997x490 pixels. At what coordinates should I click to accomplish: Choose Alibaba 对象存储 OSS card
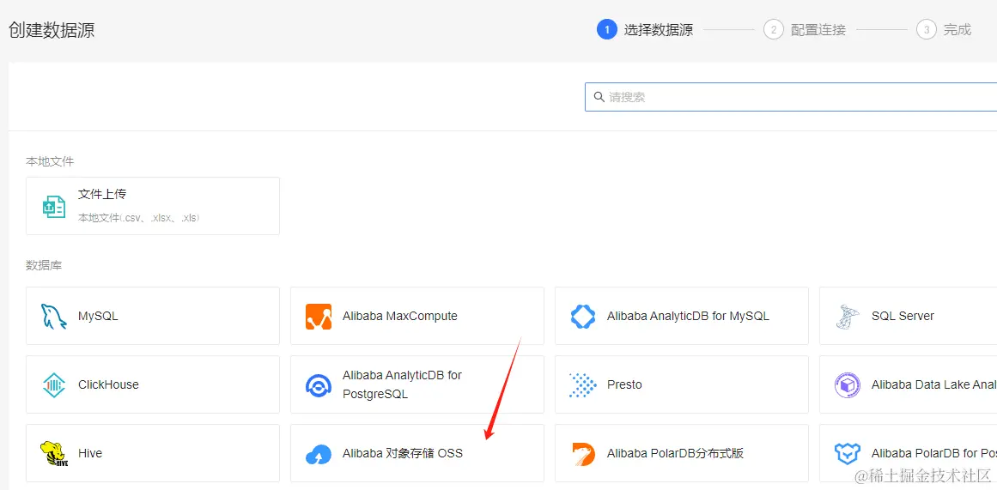417,453
